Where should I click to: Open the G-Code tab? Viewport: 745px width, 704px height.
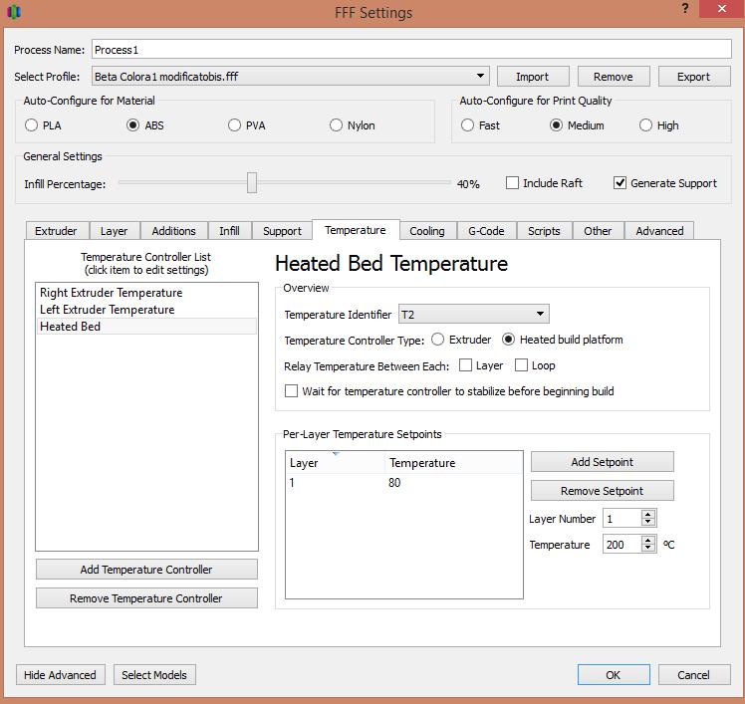(x=486, y=231)
